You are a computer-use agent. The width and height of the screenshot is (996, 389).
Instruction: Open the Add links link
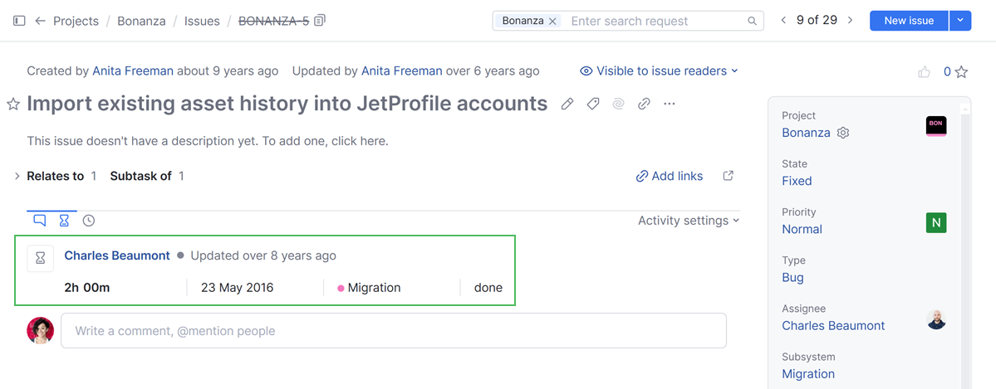[x=670, y=176]
